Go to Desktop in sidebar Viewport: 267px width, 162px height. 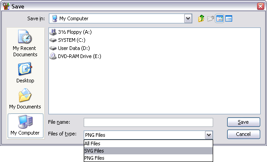(x=25, y=72)
